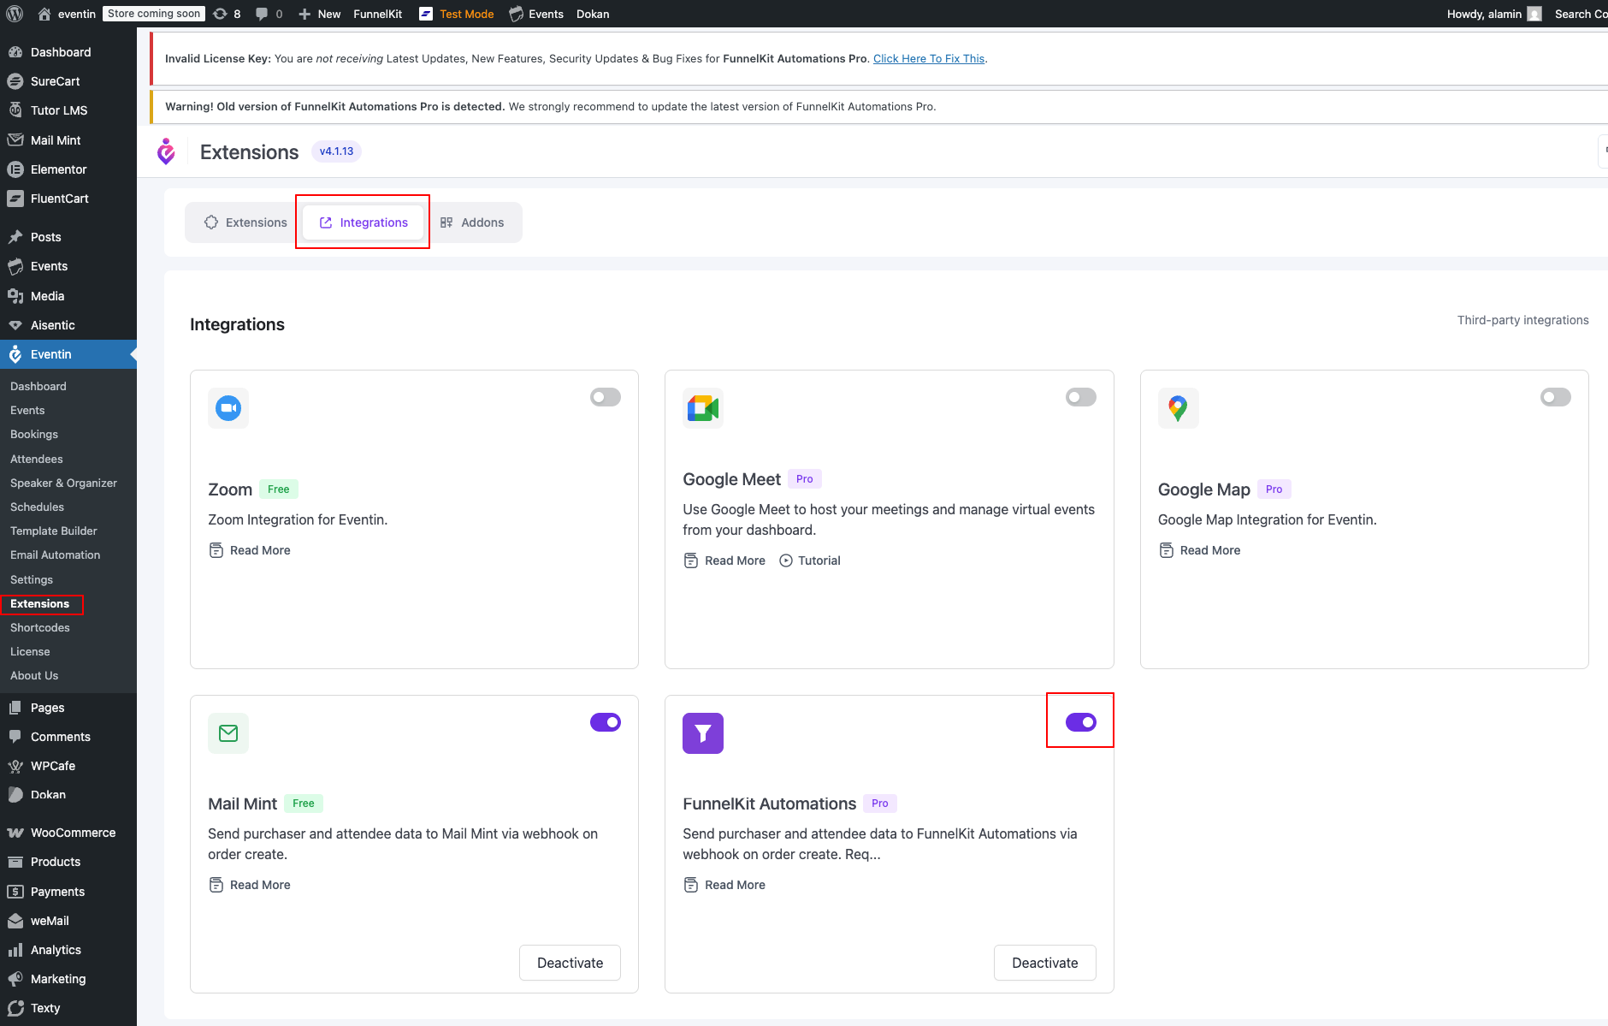Open weMail in the sidebar
The image size is (1608, 1026).
[68, 921]
